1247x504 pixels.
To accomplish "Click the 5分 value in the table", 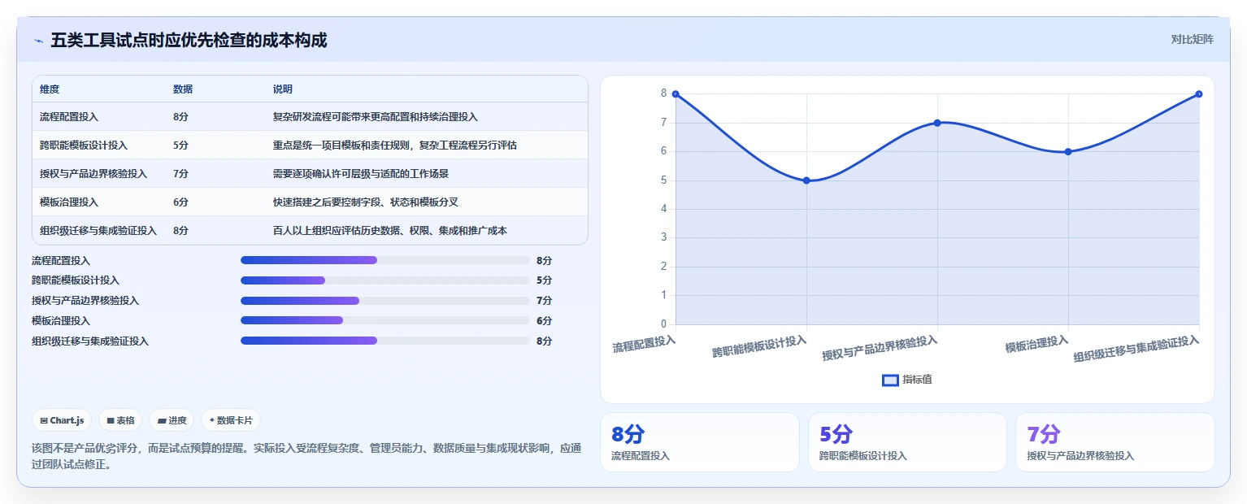I will 180,146.
